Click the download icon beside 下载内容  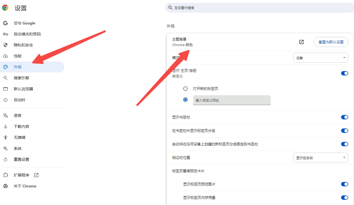pos(6,127)
